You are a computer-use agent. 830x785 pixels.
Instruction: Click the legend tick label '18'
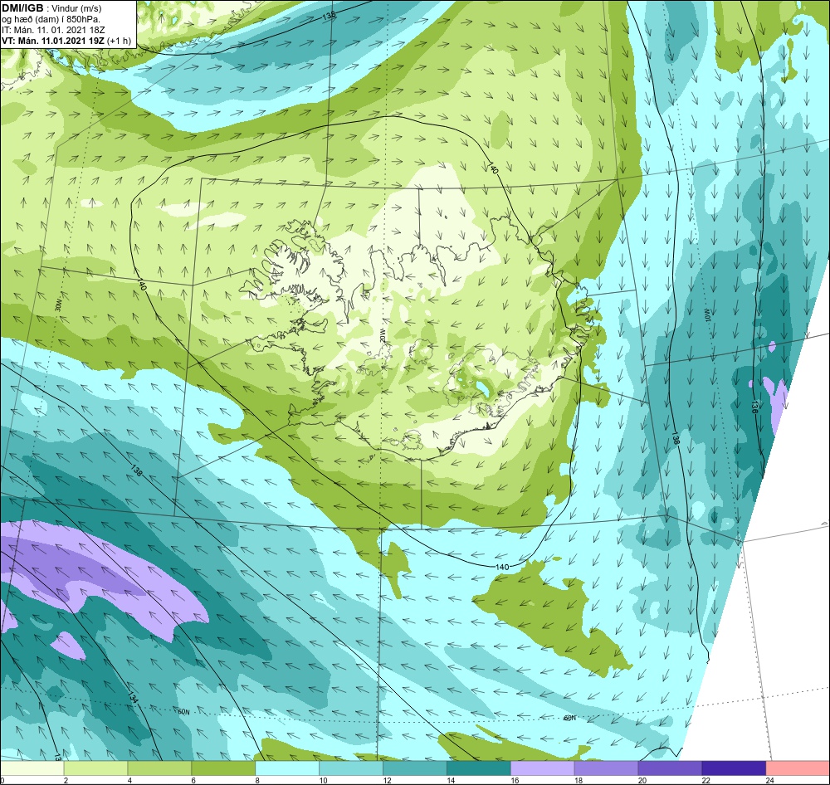pyautogui.click(x=579, y=780)
